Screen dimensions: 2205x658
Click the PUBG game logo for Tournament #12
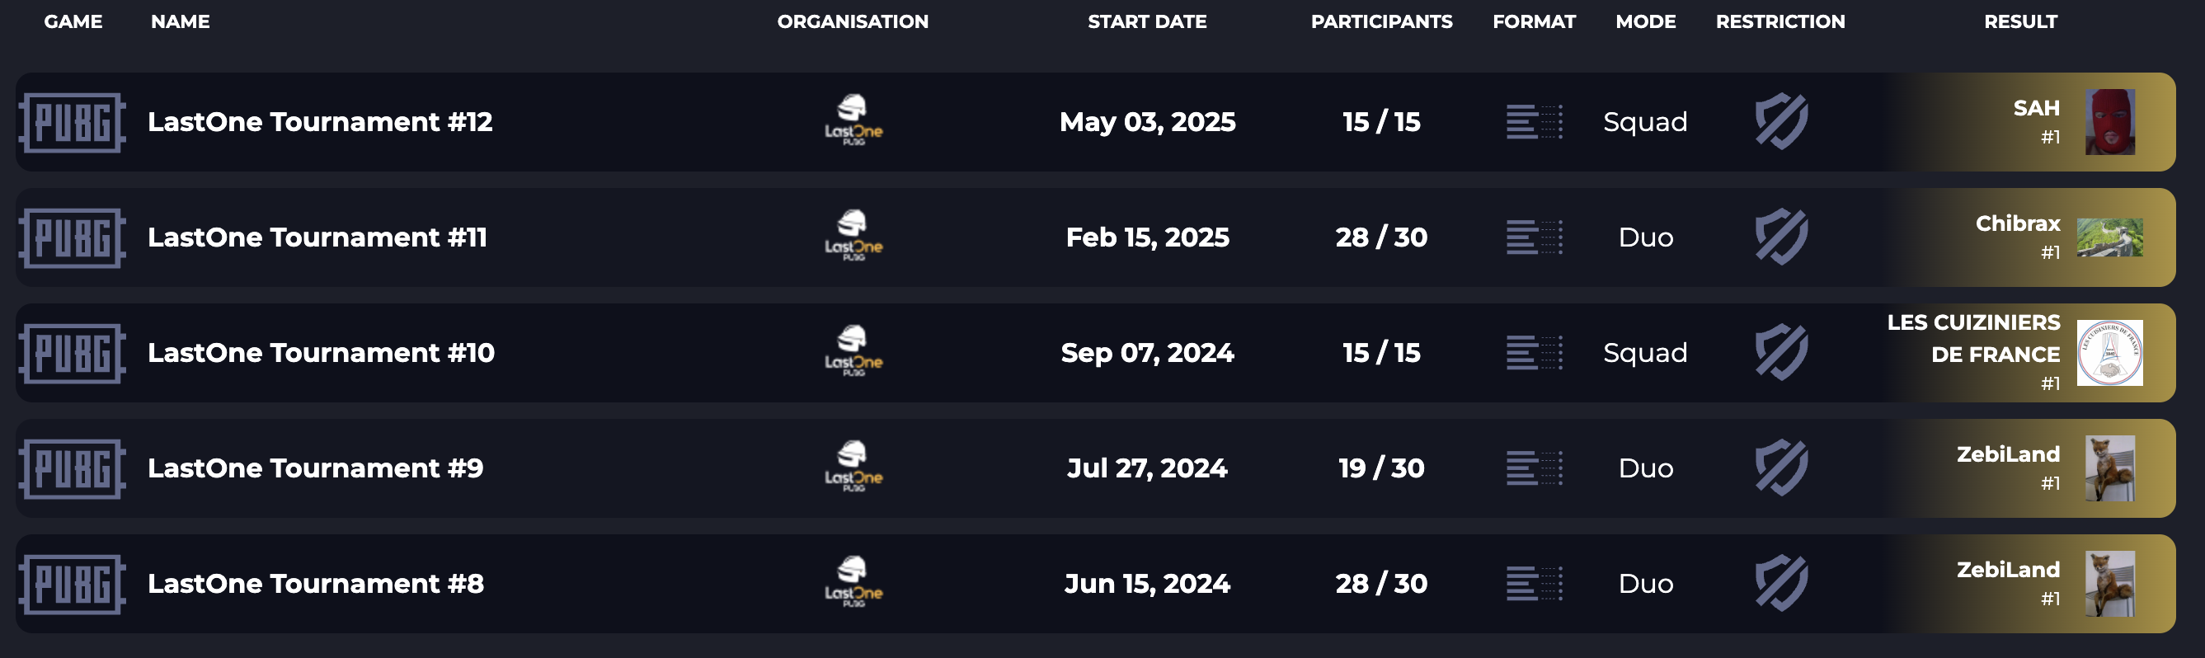click(x=73, y=122)
